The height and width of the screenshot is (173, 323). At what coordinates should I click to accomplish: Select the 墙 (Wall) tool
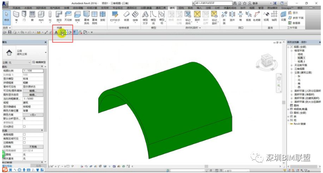pos(16,15)
